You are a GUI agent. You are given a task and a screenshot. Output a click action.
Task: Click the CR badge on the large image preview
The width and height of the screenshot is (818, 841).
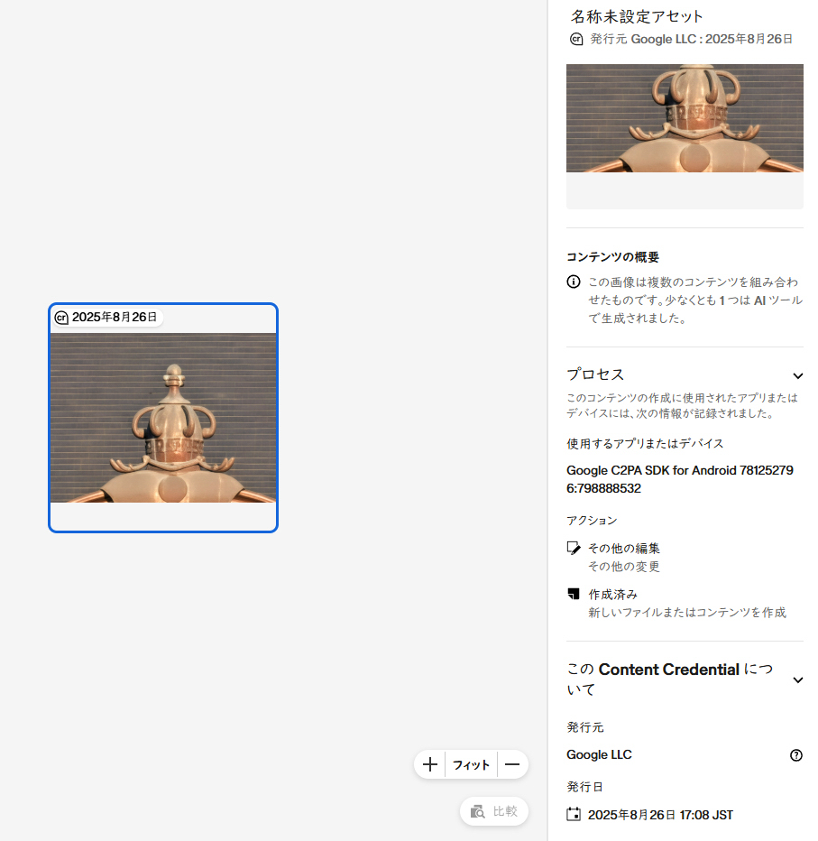60,317
